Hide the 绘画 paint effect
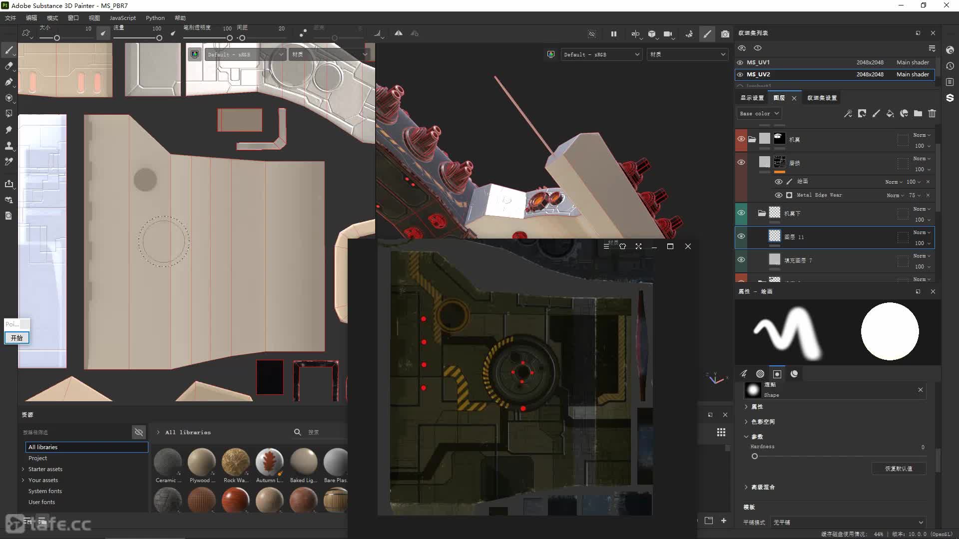The width and height of the screenshot is (959, 539). pyautogui.click(x=778, y=182)
